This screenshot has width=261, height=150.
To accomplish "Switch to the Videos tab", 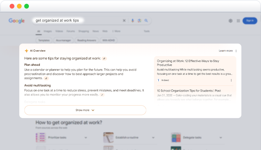I will coord(59,31).
